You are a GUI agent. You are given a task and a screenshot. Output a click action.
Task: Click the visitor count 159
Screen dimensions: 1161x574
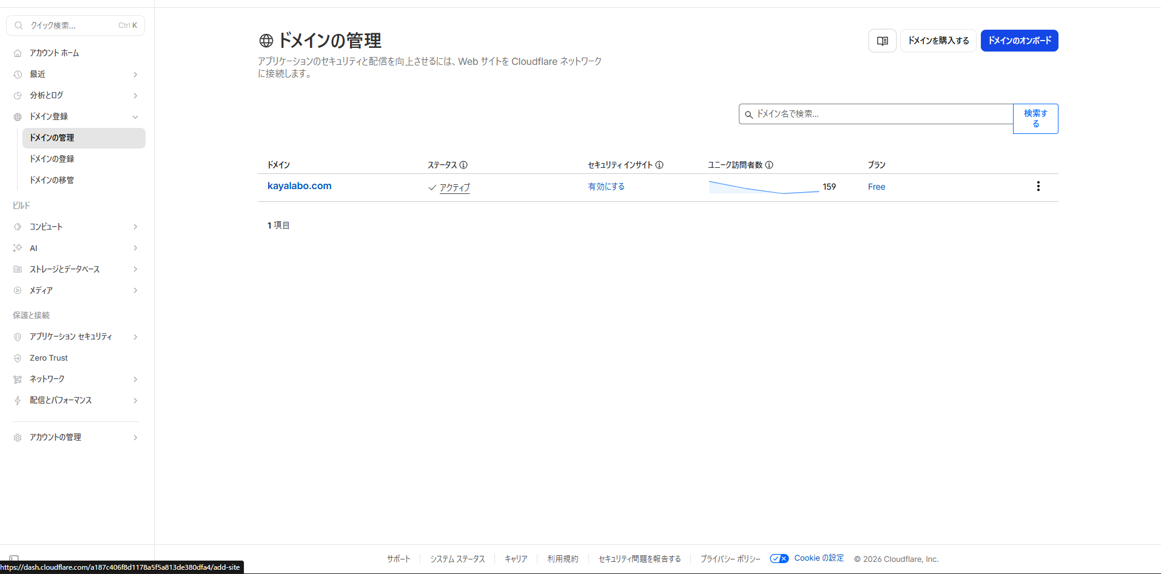click(829, 187)
